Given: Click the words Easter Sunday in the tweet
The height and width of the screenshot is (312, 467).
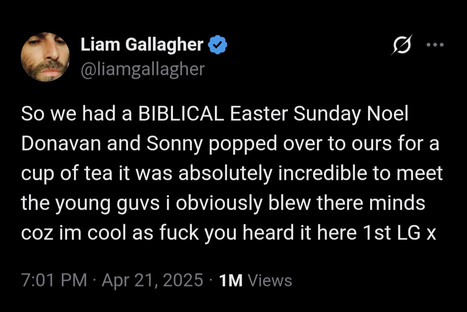Looking at the screenshot, I should pos(295,114).
